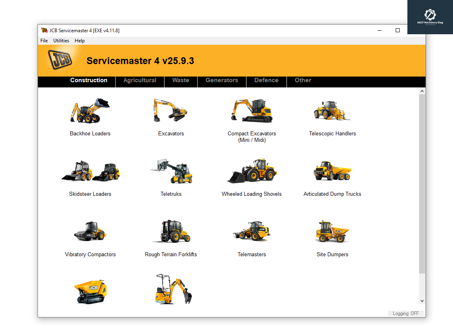Toggle the Logging: OFF indicator
Viewport: 453px width, 334px height.
point(405,313)
